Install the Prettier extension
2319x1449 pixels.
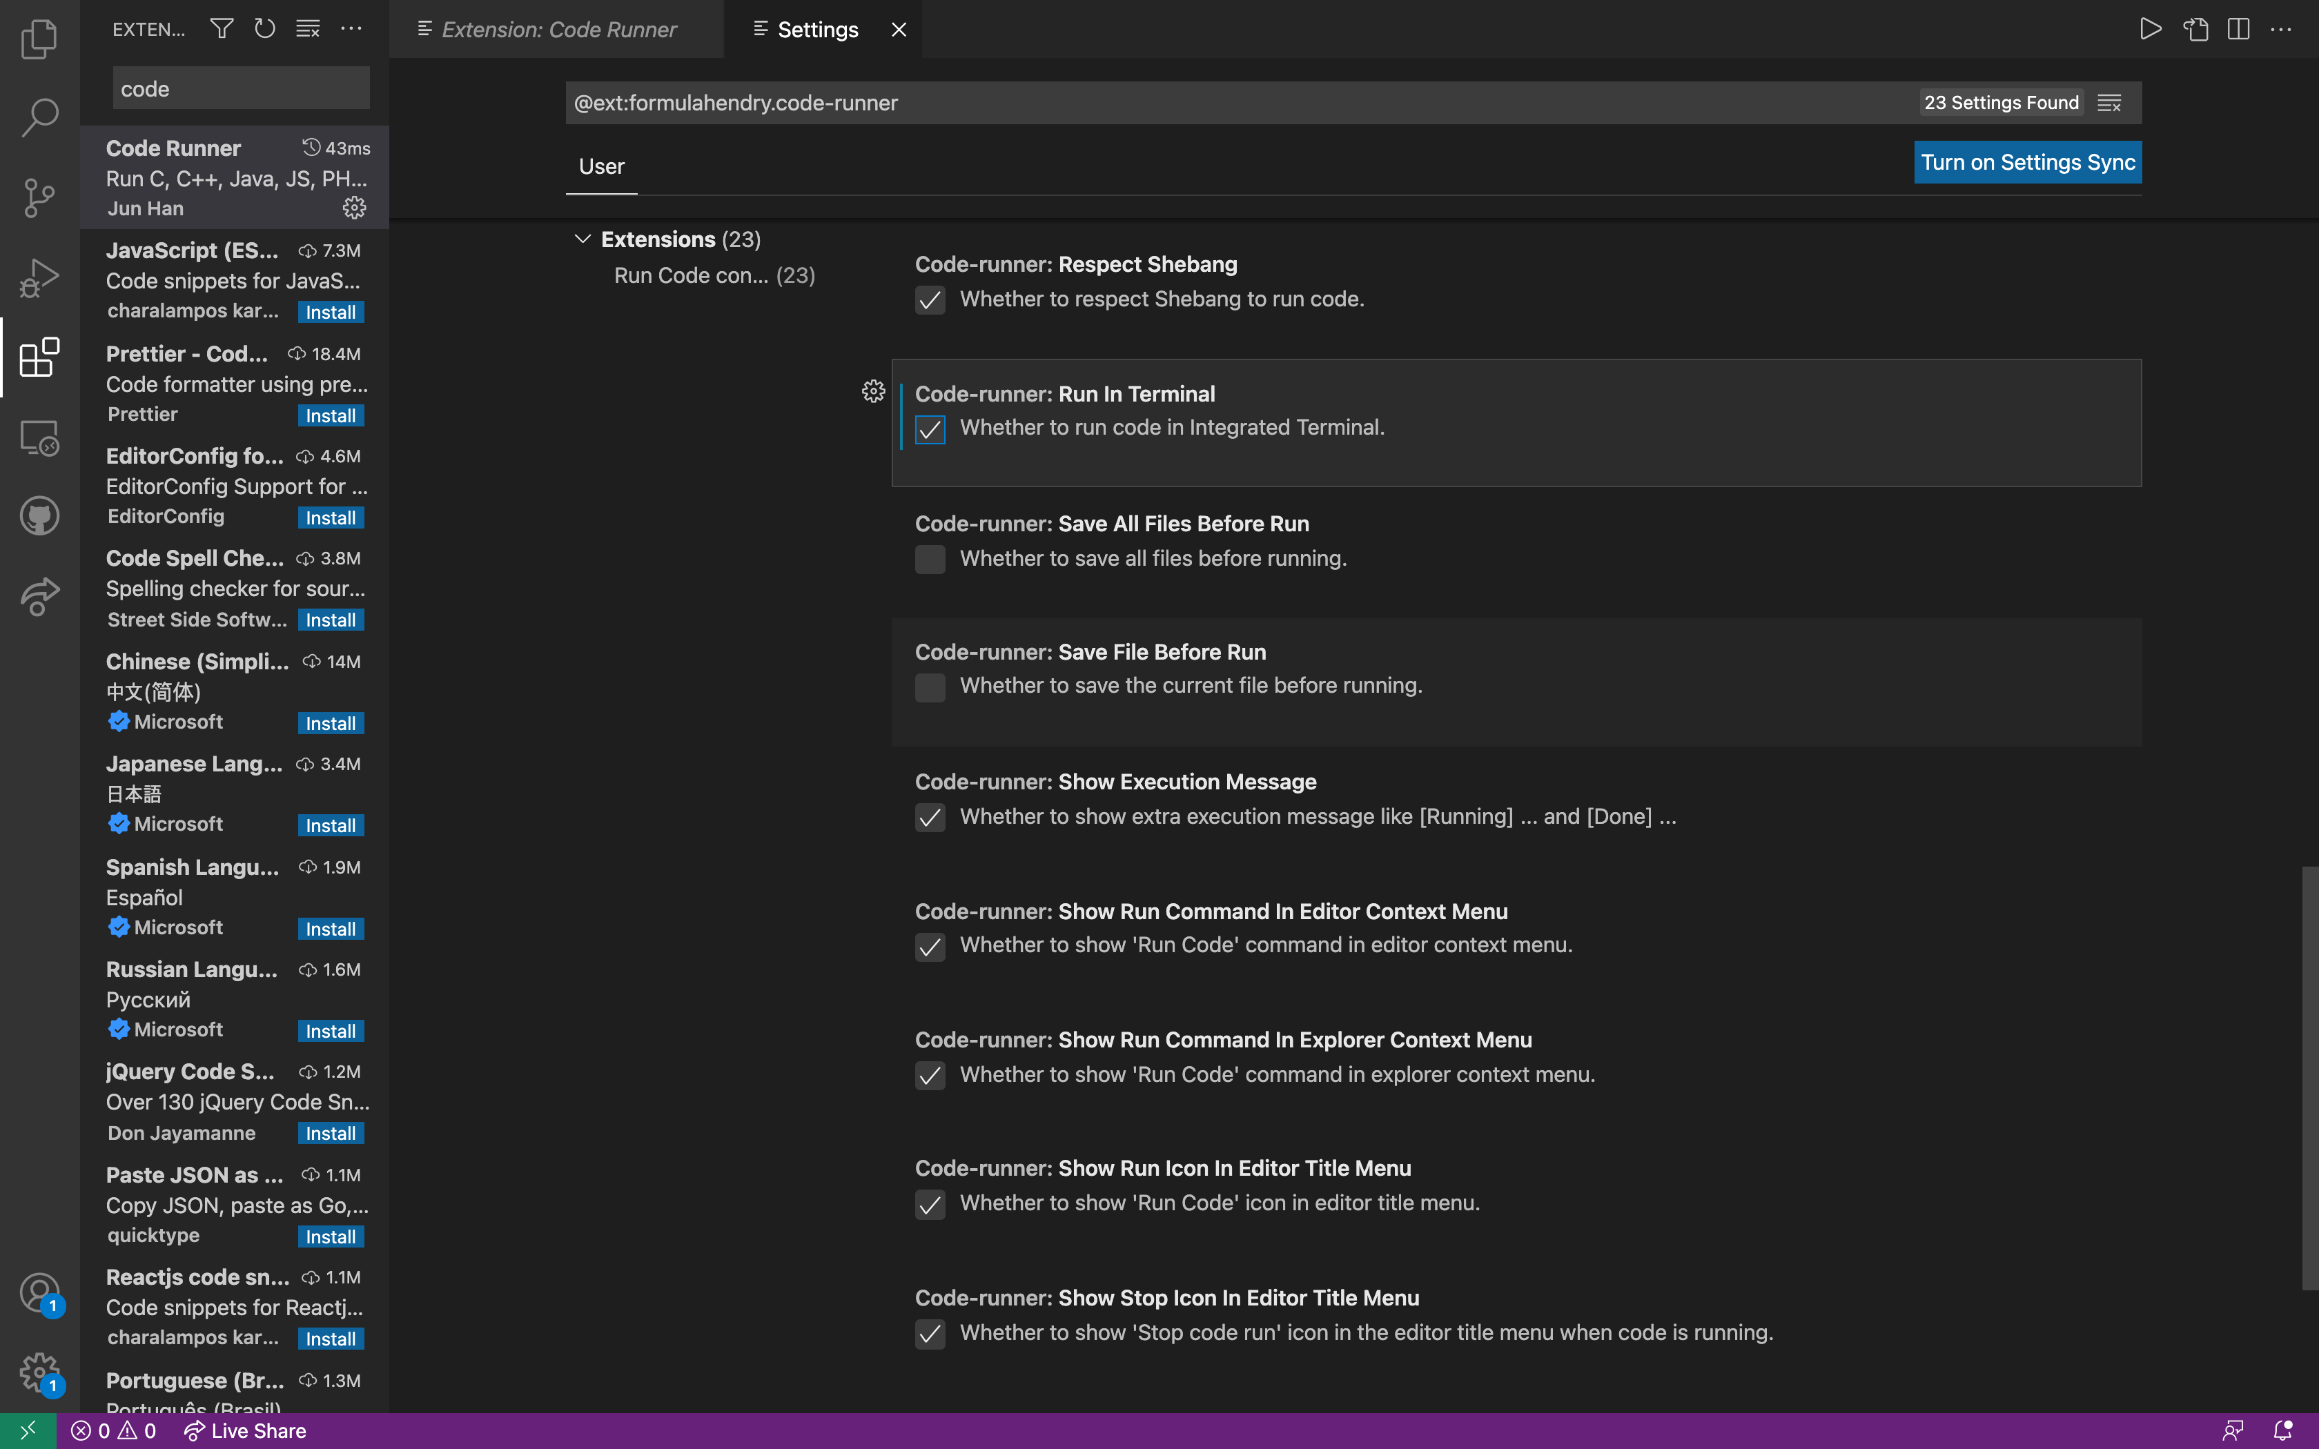click(x=331, y=416)
